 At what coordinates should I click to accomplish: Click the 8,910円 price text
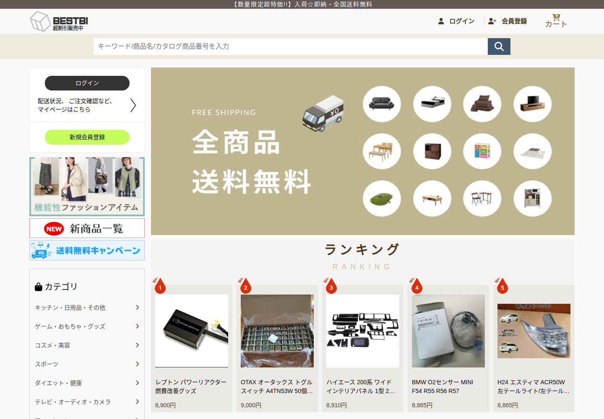[x=337, y=405]
